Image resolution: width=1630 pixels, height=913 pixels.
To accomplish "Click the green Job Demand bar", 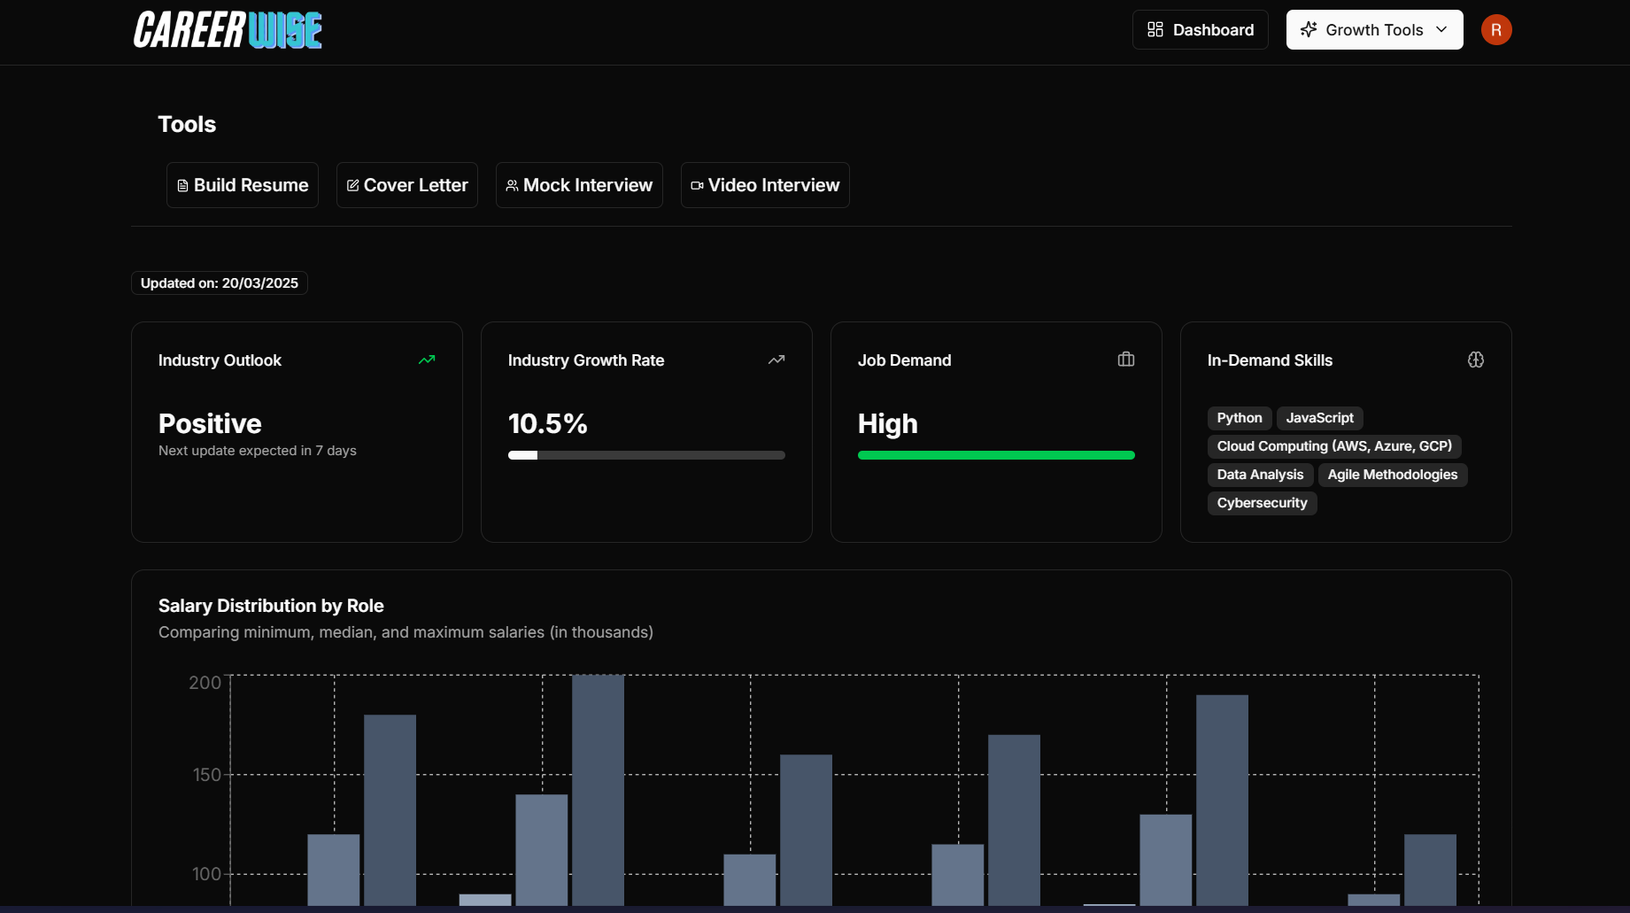I will [x=996, y=455].
